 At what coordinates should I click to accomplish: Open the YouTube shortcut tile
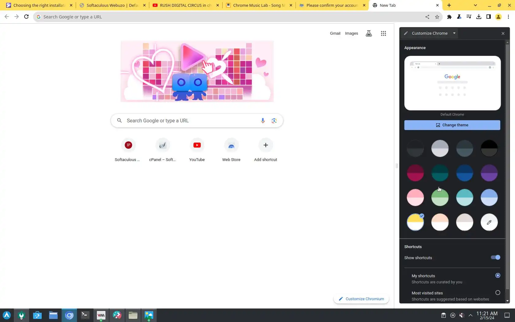click(197, 150)
